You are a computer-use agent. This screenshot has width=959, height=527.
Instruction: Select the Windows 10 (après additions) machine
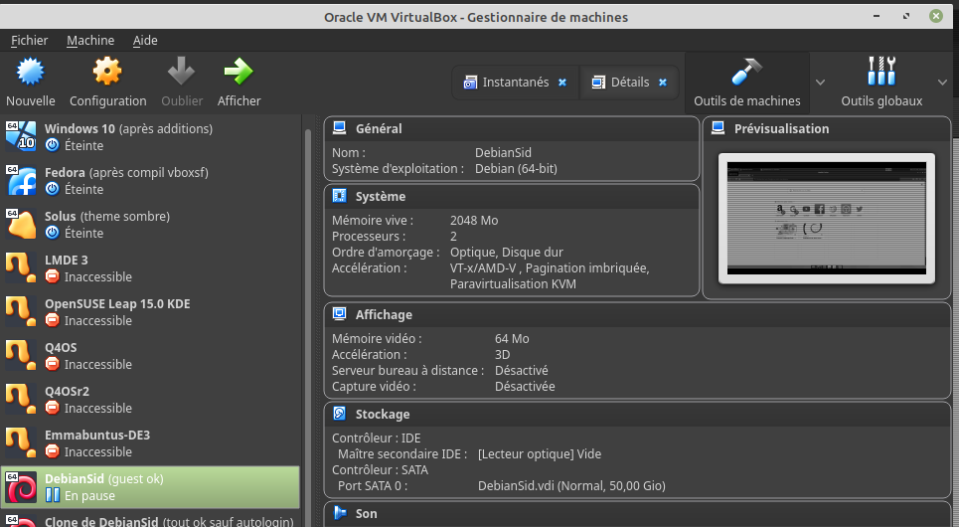pyautogui.click(x=150, y=136)
